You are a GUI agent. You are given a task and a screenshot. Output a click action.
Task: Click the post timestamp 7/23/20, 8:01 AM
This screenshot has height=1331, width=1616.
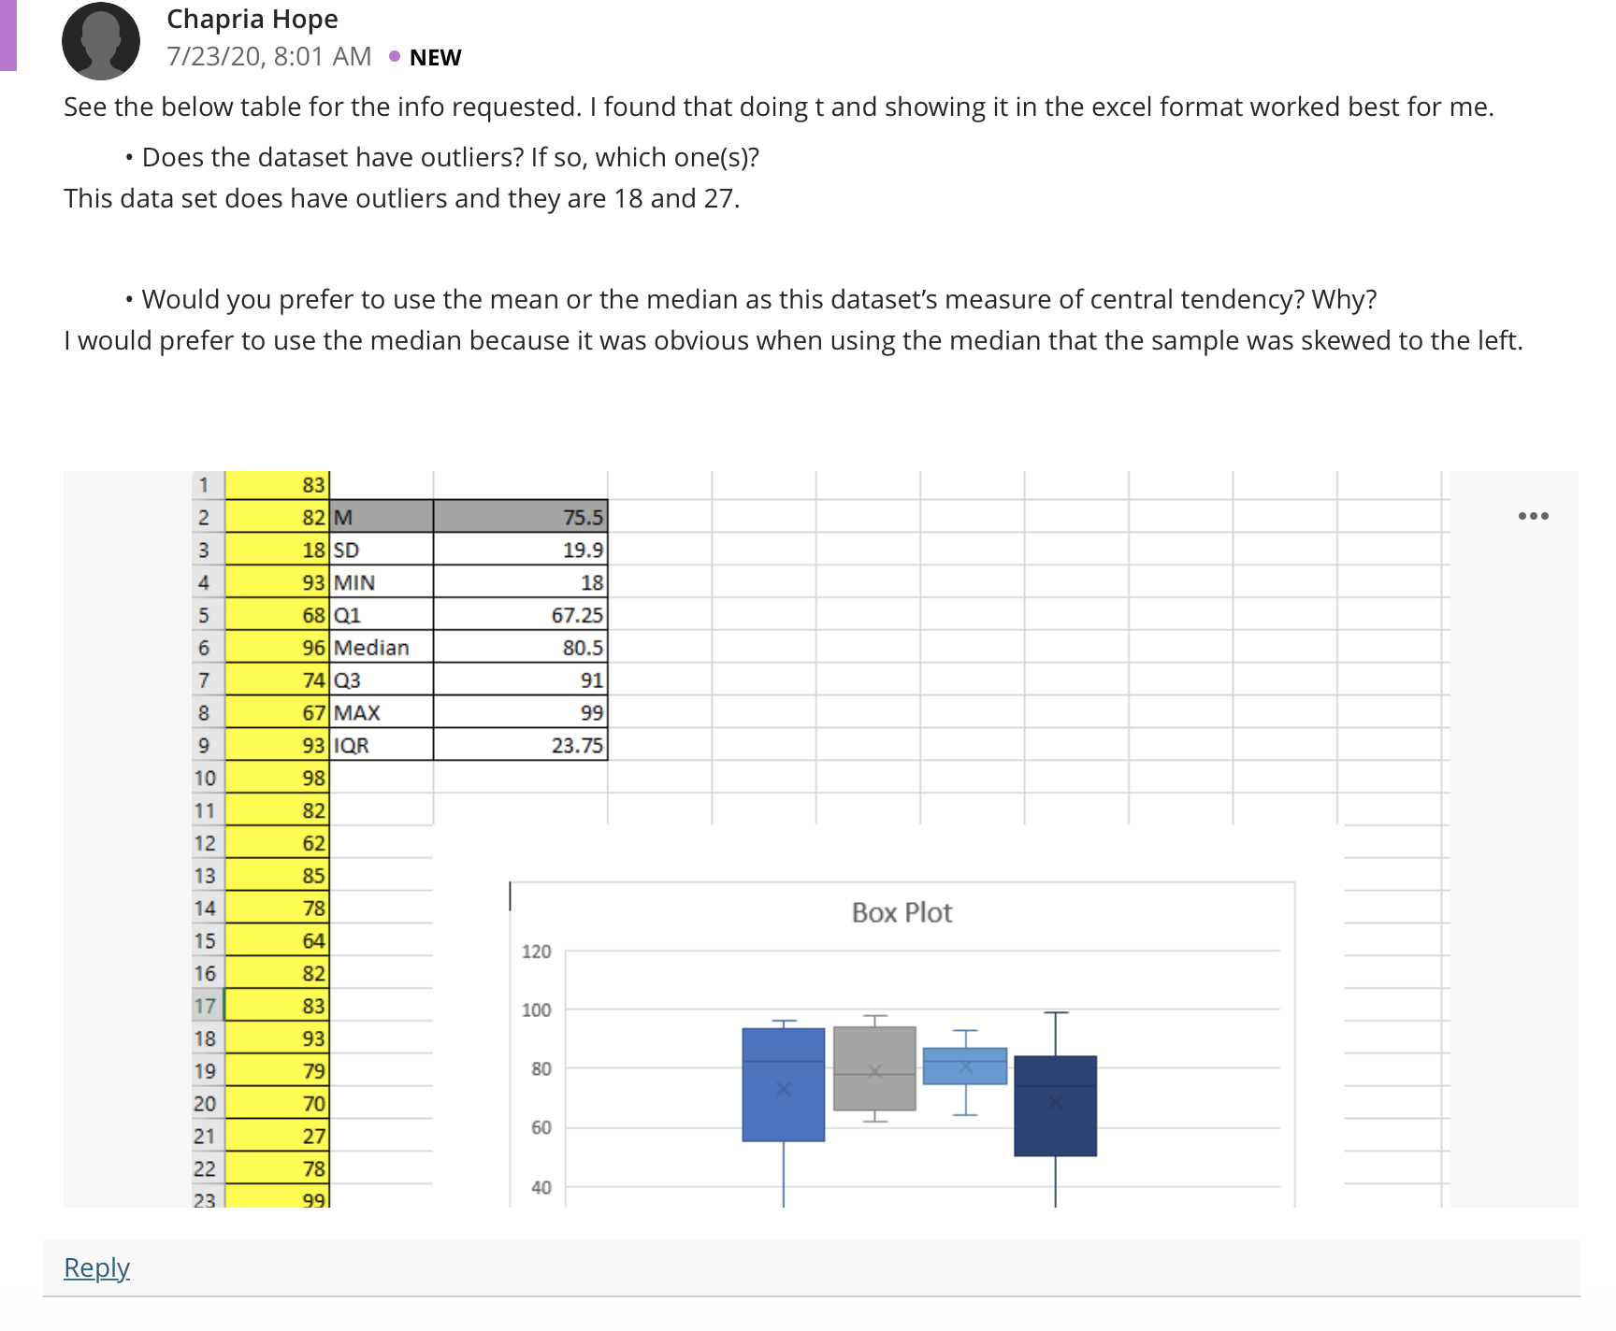(x=269, y=57)
